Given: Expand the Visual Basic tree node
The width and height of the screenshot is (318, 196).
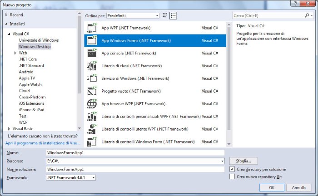Looking at the screenshot, I should [x=9, y=129].
